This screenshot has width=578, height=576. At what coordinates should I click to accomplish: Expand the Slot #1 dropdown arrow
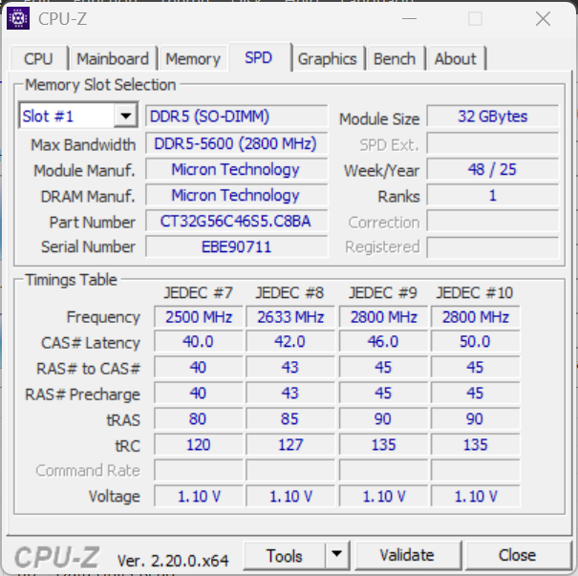click(x=126, y=117)
